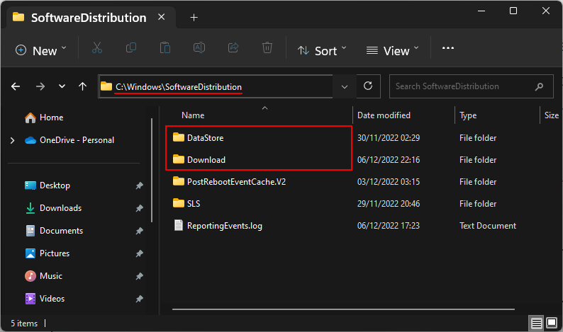Select the ReportingEvents.log file icon
Image resolution: width=563 pixels, height=332 pixels.
[x=179, y=225]
